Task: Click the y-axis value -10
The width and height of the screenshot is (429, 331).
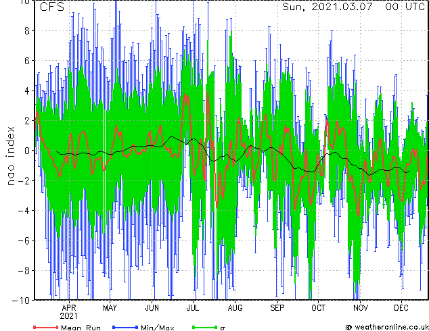Action: click(x=21, y=301)
